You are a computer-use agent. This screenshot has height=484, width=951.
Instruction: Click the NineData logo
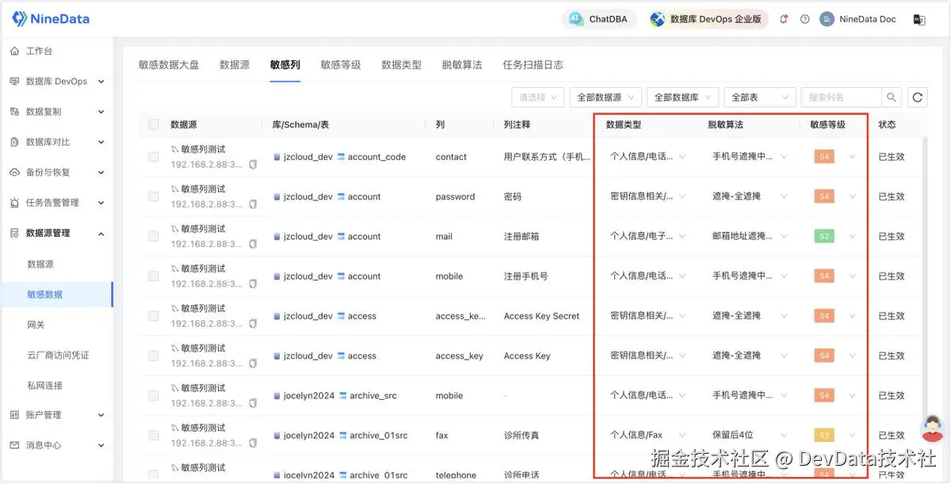(x=50, y=18)
